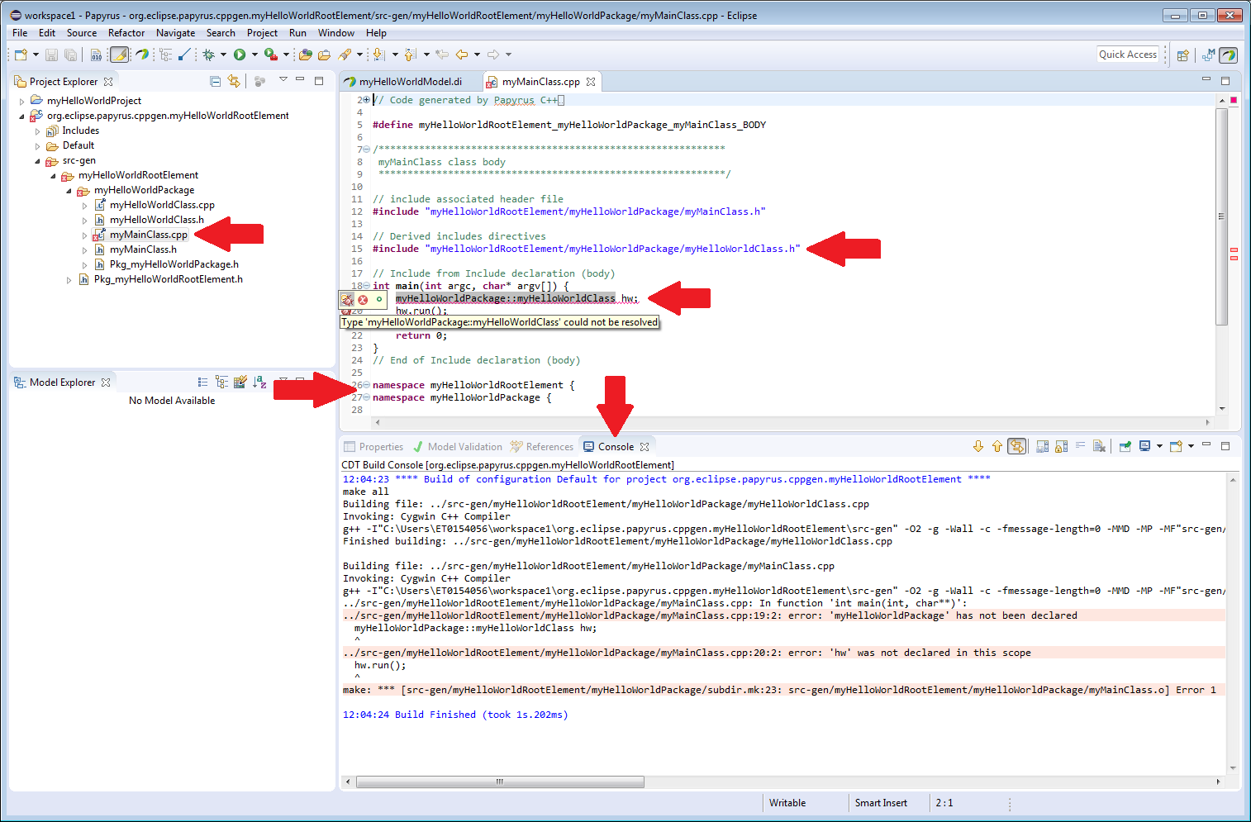Click the Debug bug icon

(x=208, y=55)
